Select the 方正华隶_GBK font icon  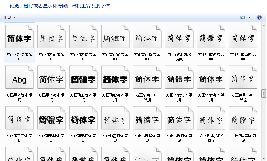tap(147, 77)
